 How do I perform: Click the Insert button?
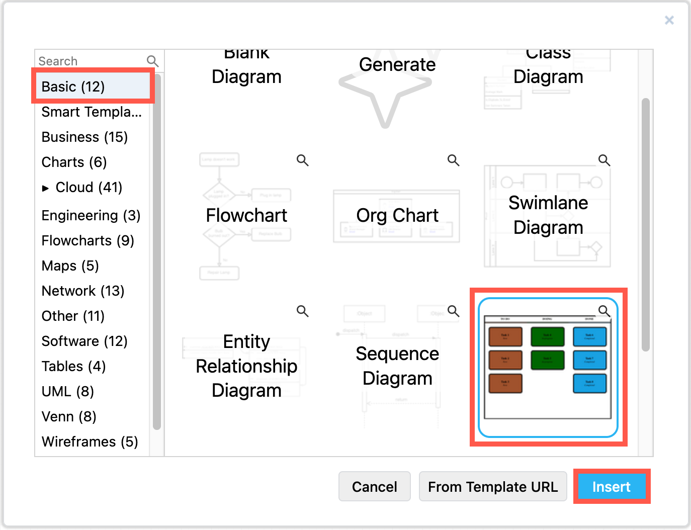pyautogui.click(x=612, y=486)
